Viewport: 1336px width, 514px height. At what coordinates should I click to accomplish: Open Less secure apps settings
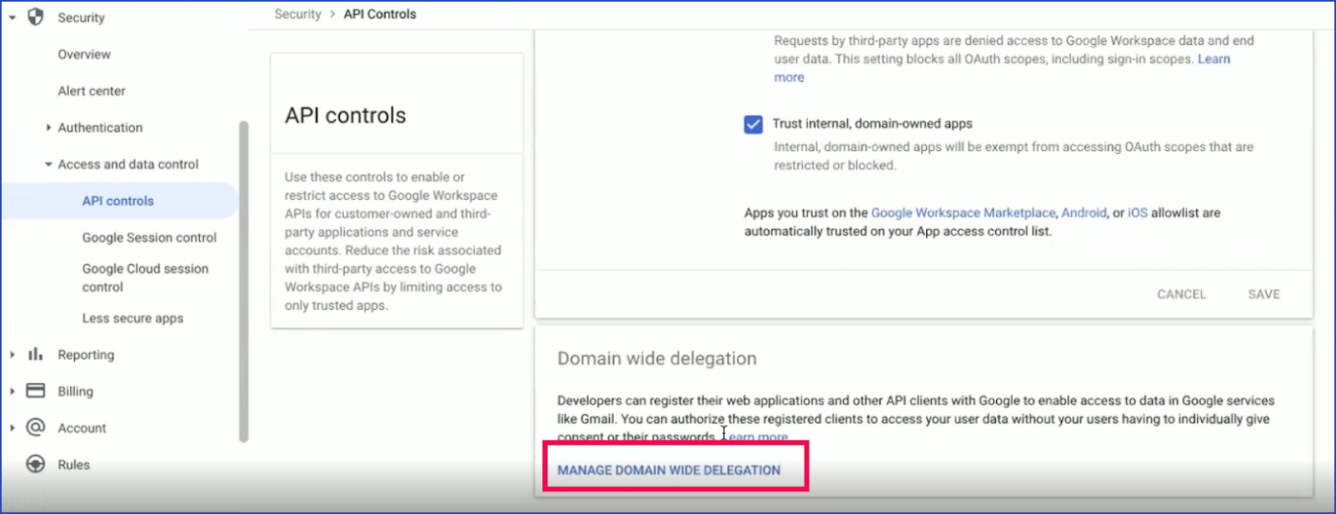132,318
